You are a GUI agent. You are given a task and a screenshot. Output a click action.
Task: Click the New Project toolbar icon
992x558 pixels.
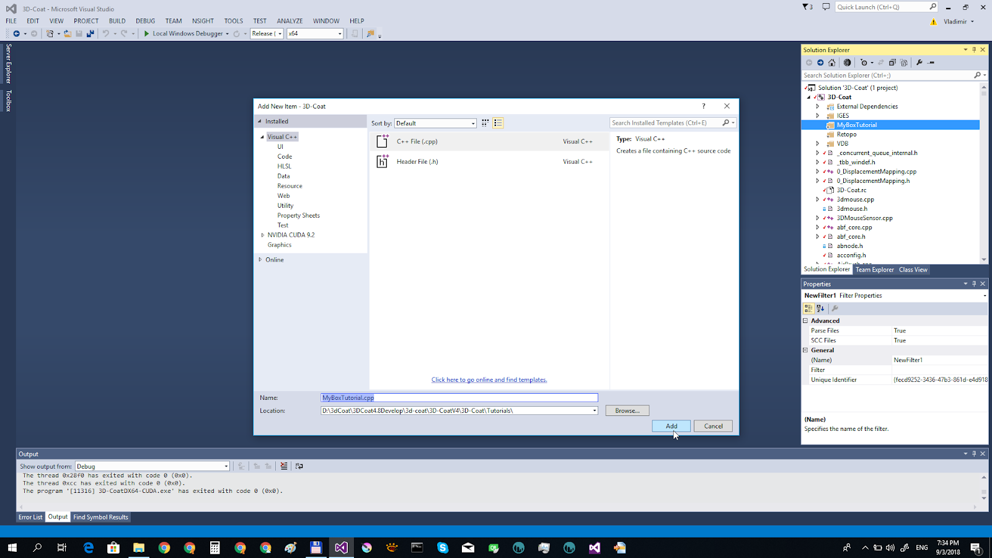point(50,33)
